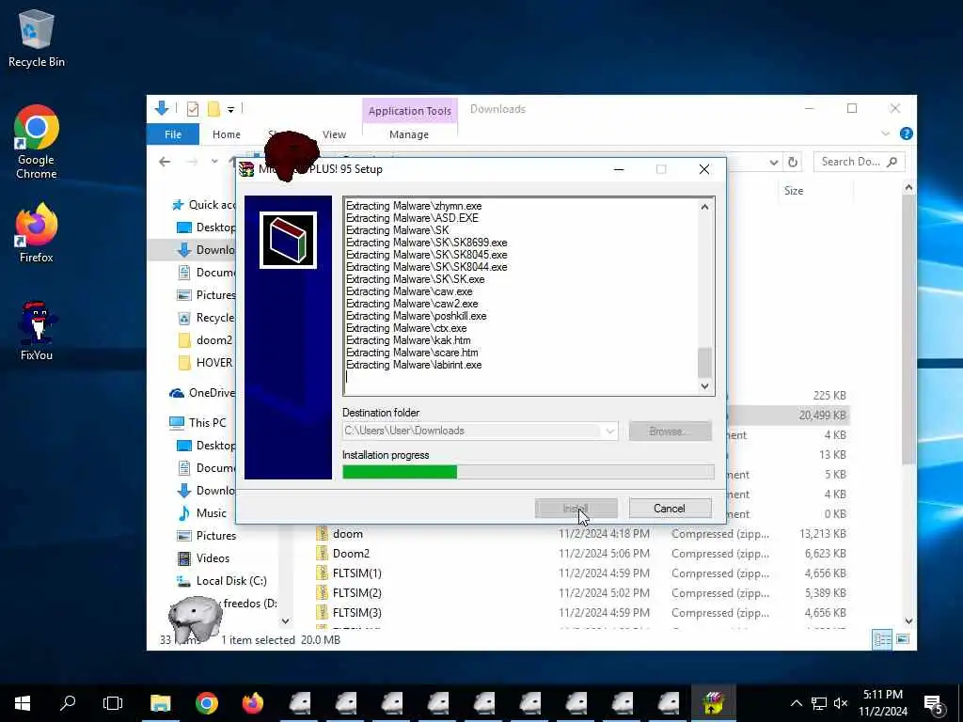Select Local Disk (C:) in navigation pane
Screen dimensions: 963x722
coord(222,581)
